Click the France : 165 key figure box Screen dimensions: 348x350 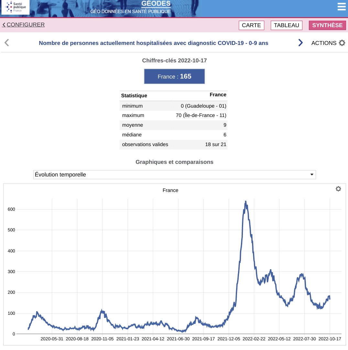click(174, 76)
